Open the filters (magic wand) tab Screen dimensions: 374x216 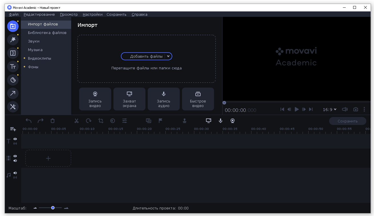pos(13,40)
